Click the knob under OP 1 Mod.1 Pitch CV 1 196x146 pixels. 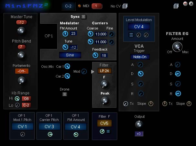pyautogui.click(x=23, y=134)
